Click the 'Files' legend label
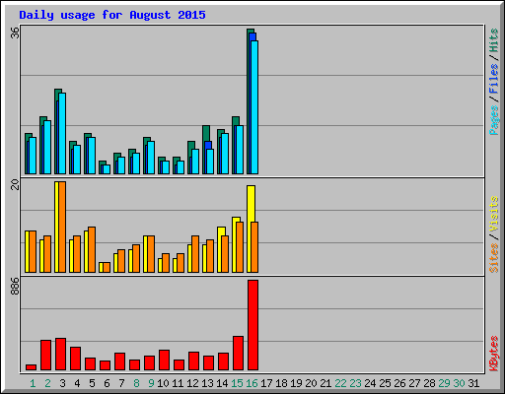The height and width of the screenshot is (394, 505). [x=493, y=79]
